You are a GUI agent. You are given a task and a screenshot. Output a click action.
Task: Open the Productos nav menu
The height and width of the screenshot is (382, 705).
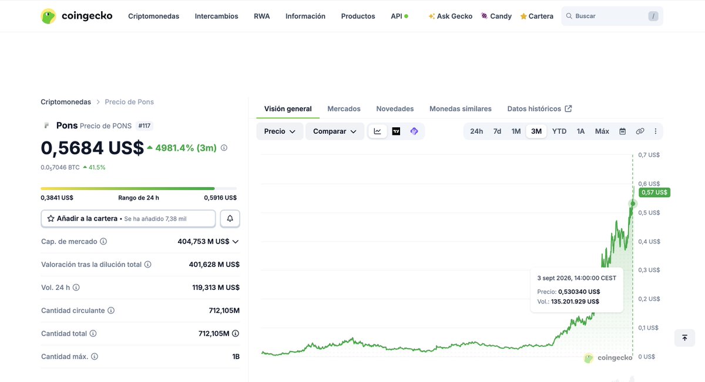(358, 16)
